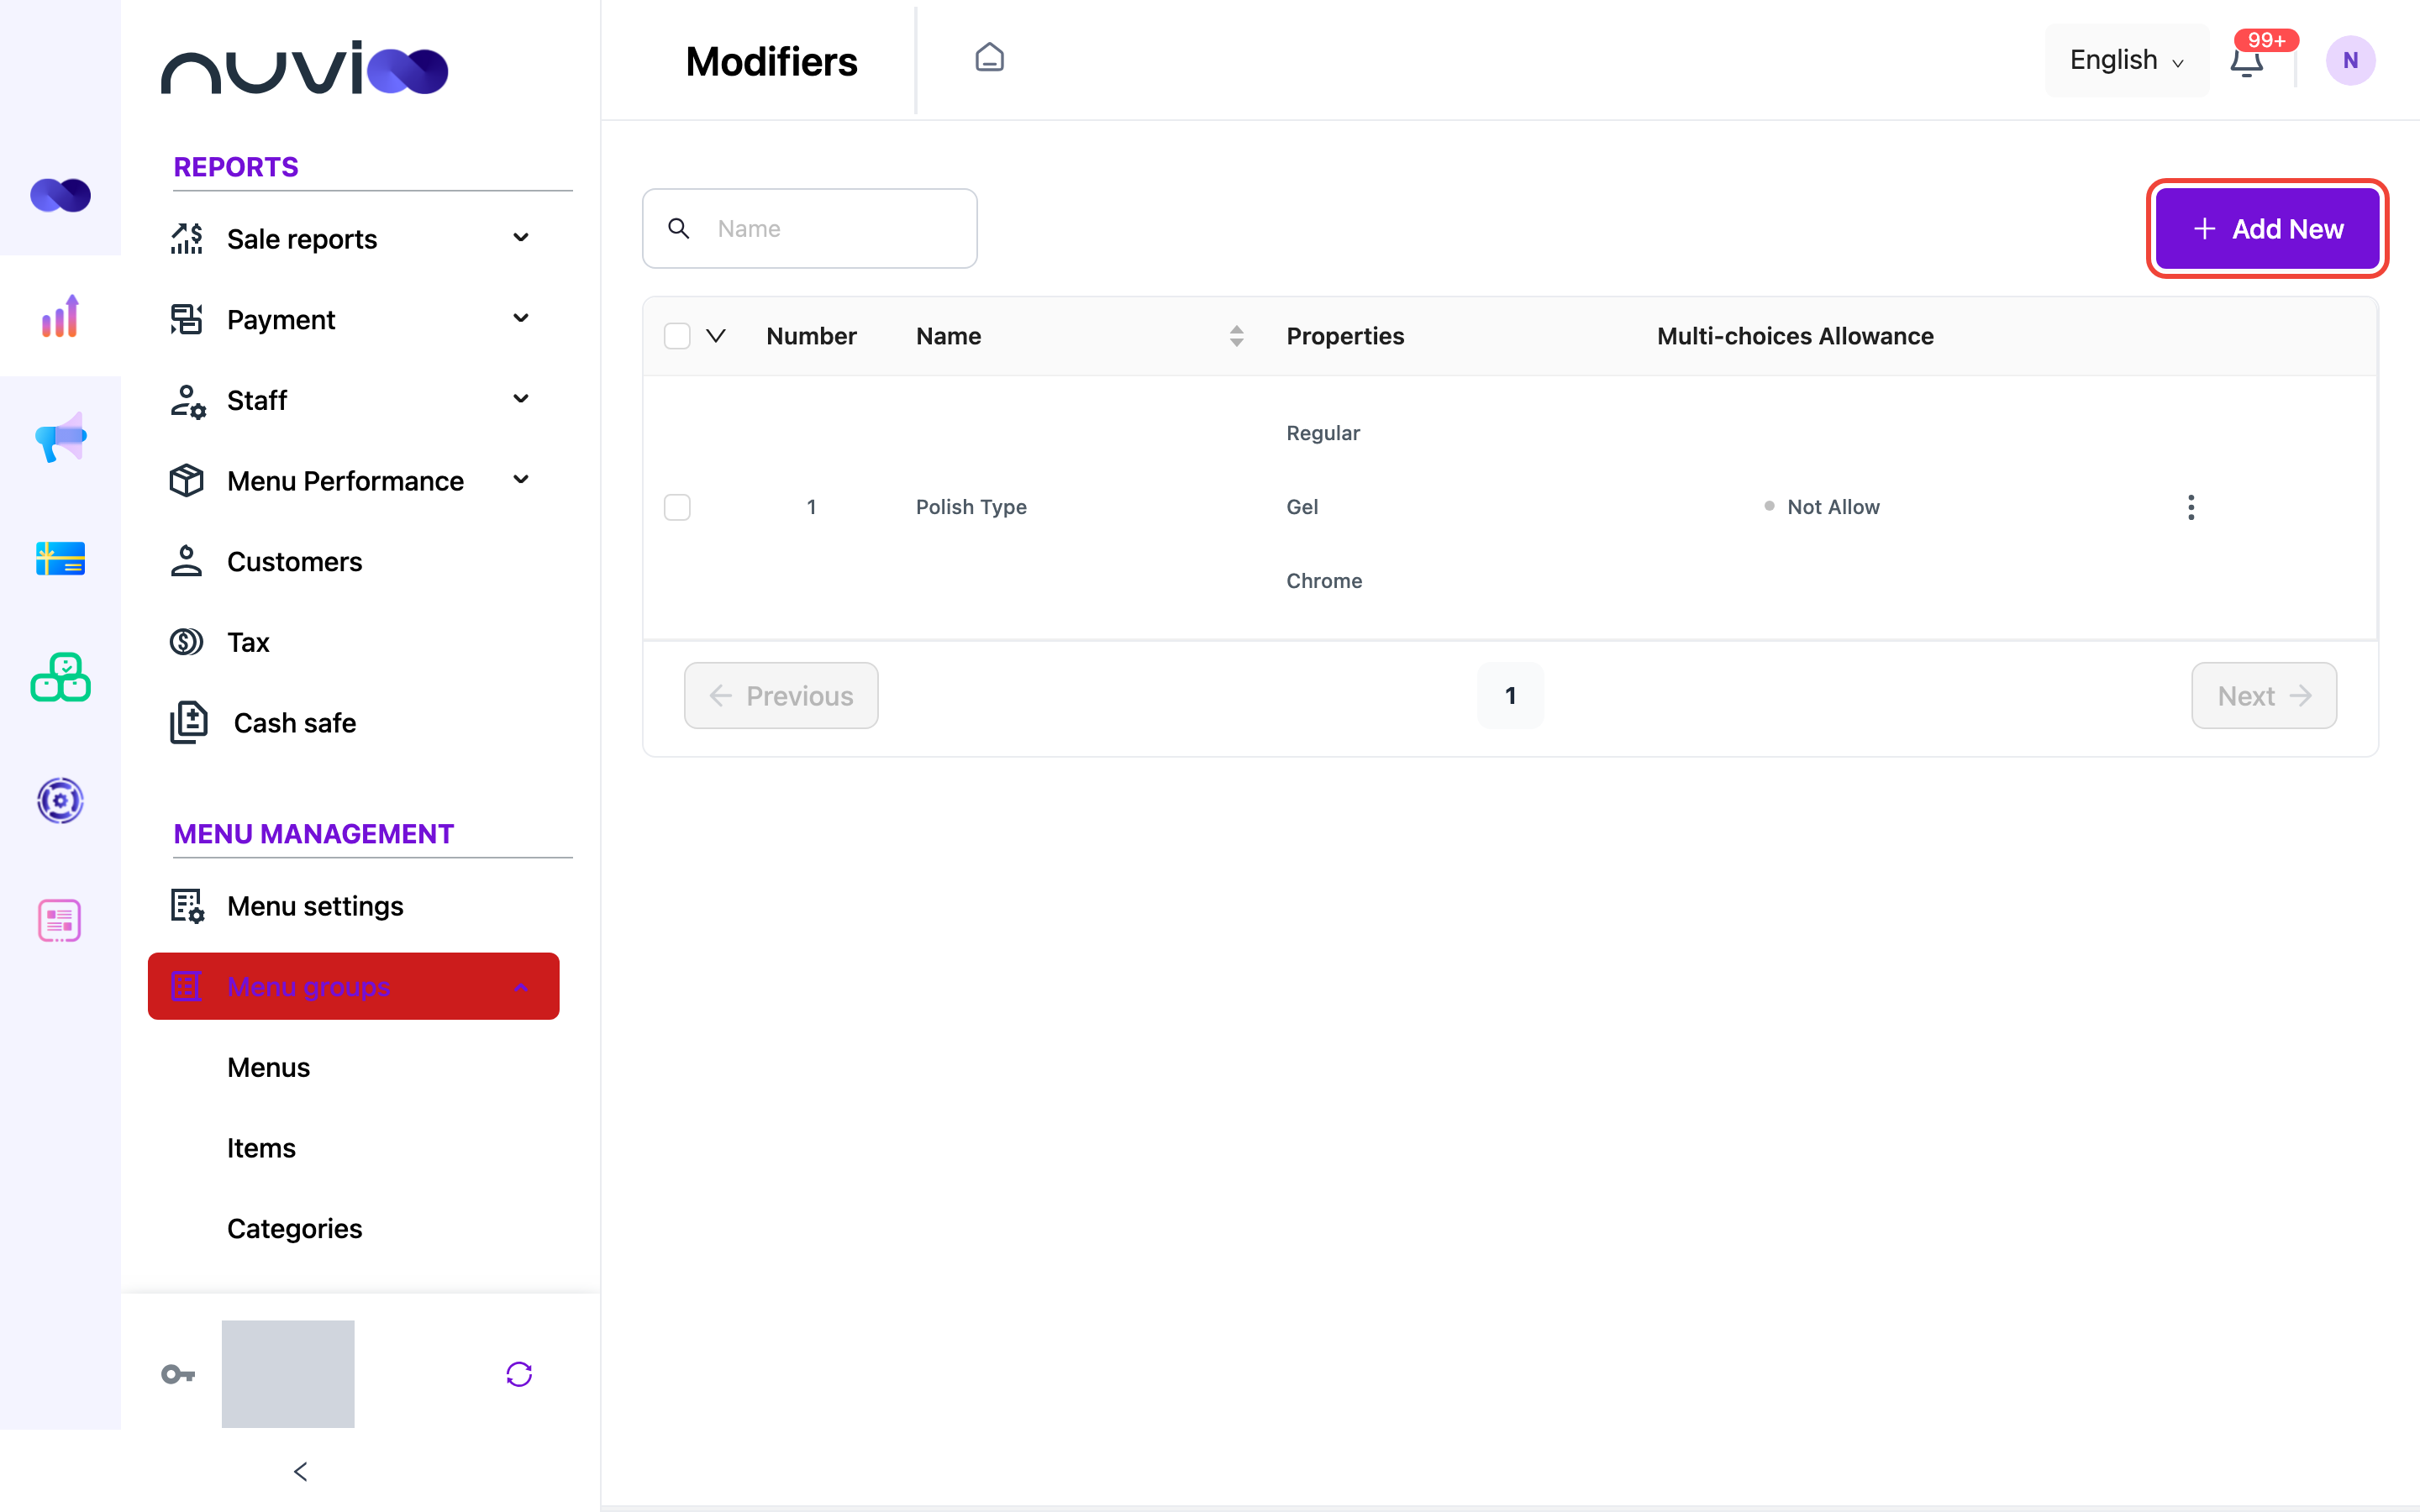Click the Add New button
Viewport: 2420px width, 1512px height.
tap(2267, 229)
